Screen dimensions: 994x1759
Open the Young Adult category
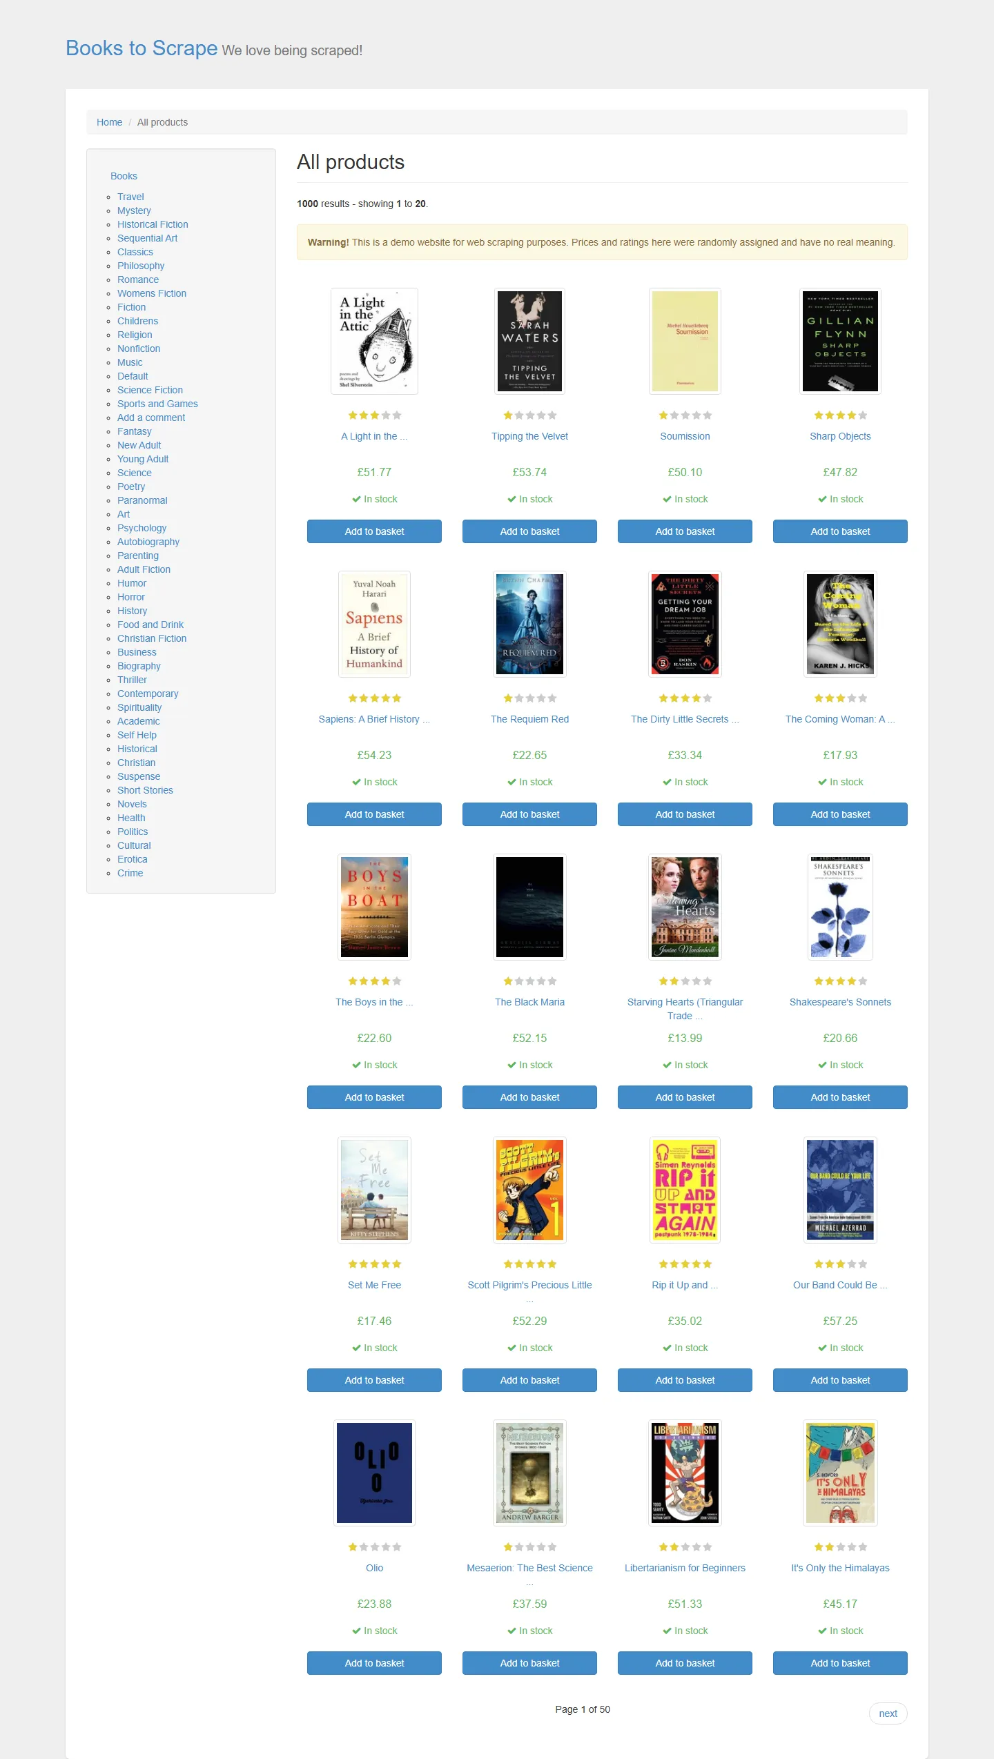tap(143, 459)
